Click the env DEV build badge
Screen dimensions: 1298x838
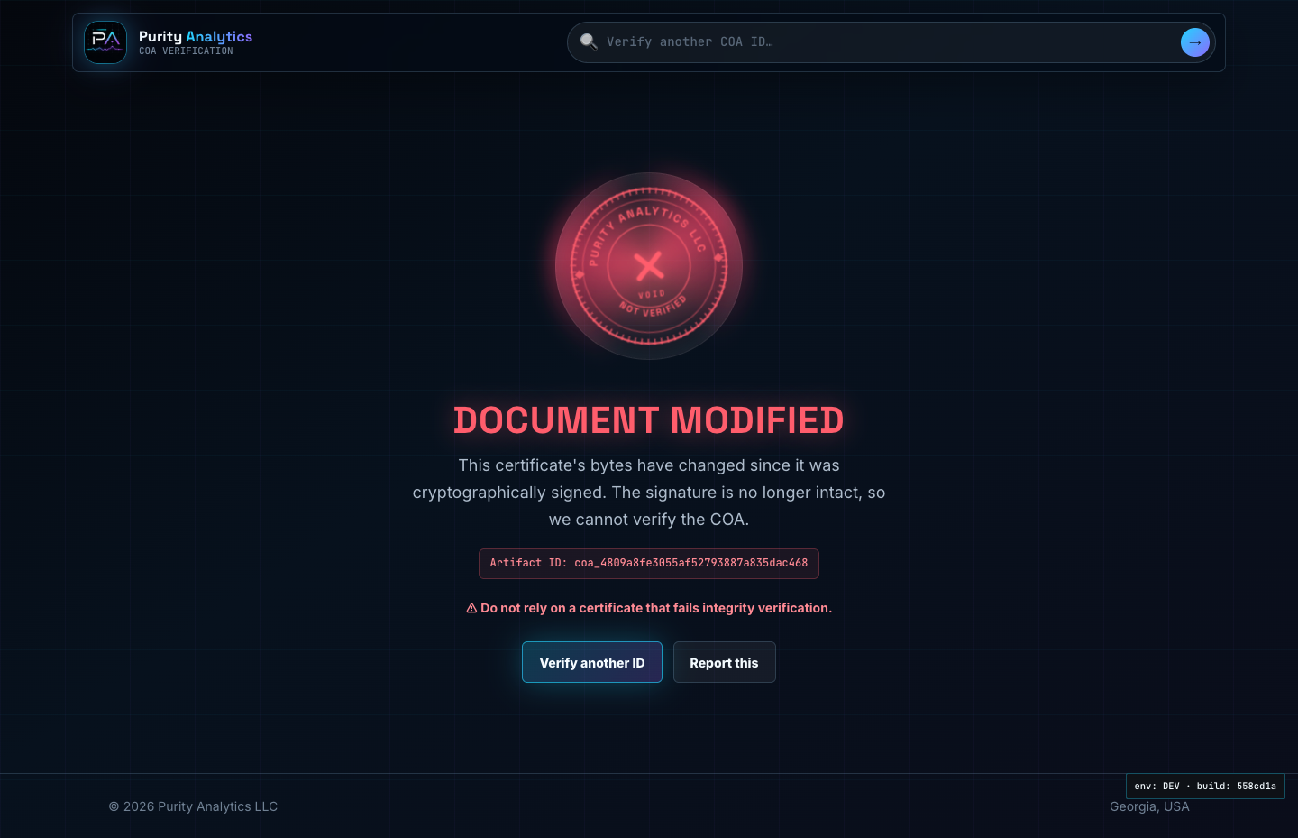click(1205, 786)
